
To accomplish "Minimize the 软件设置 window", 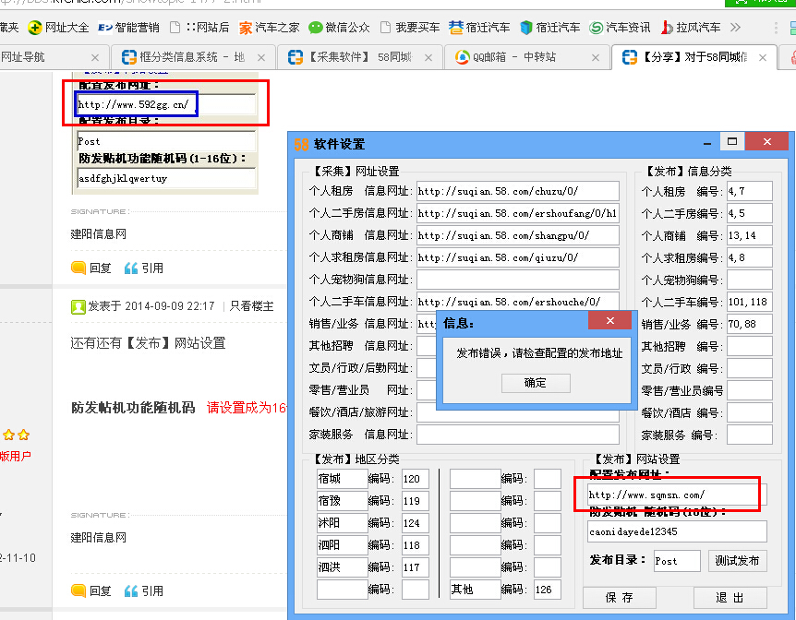I will pos(706,143).
